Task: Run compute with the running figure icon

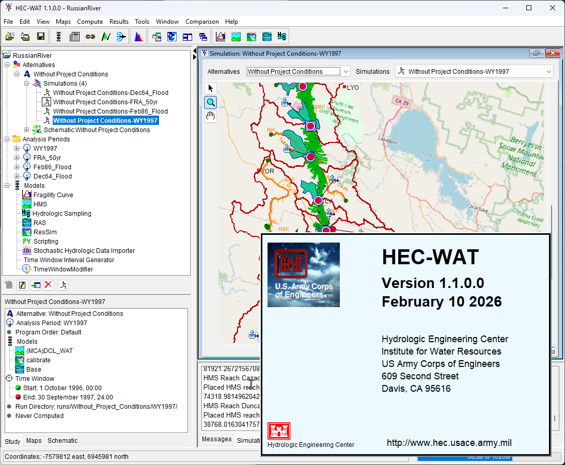Action: pos(64,285)
